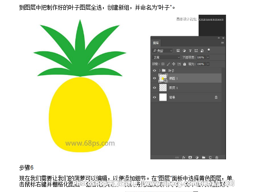The height and width of the screenshot is (192, 260).
Task: Toggle the layer filtering on/off switch
Action: coord(209,50)
